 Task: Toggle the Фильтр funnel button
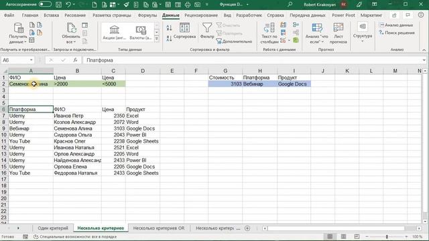pyautogui.click(x=207, y=31)
